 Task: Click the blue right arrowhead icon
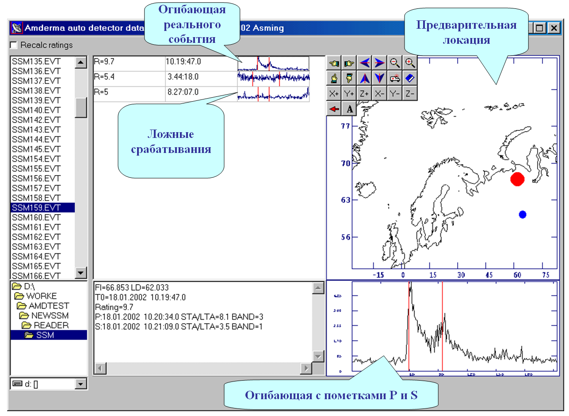pyautogui.click(x=379, y=63)
